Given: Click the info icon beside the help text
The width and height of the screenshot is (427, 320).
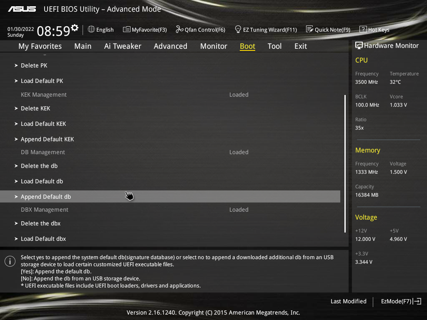Looking at the screenshot, I should pos(10,261).
